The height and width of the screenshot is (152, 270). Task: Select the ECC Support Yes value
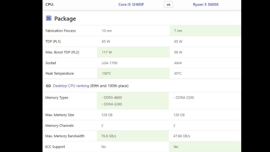point(176,147)
